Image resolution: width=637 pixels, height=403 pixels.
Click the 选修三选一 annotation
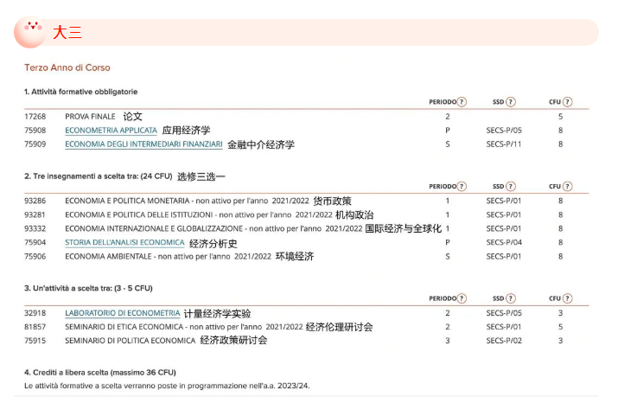(x=201, y=176)
